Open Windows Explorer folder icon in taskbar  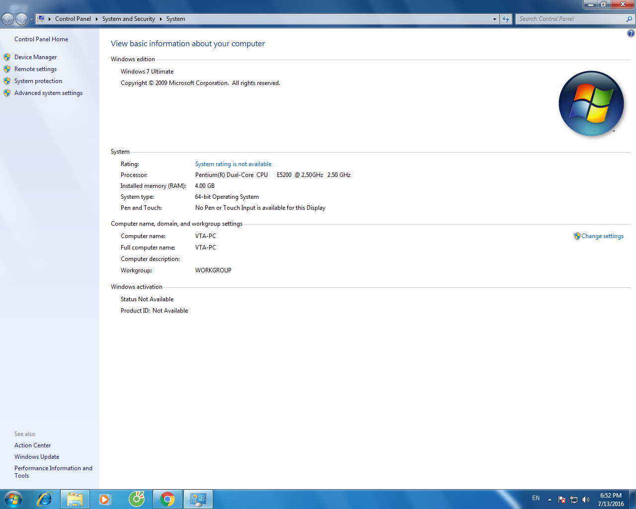pos(75,499)
